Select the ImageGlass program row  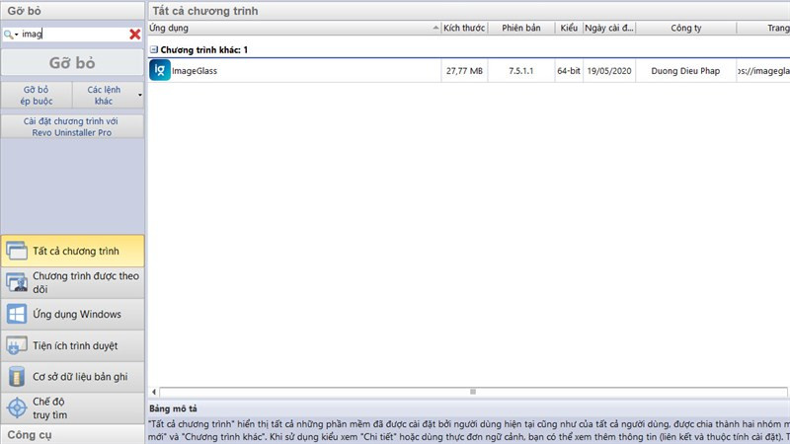click(x=468, y=70)
